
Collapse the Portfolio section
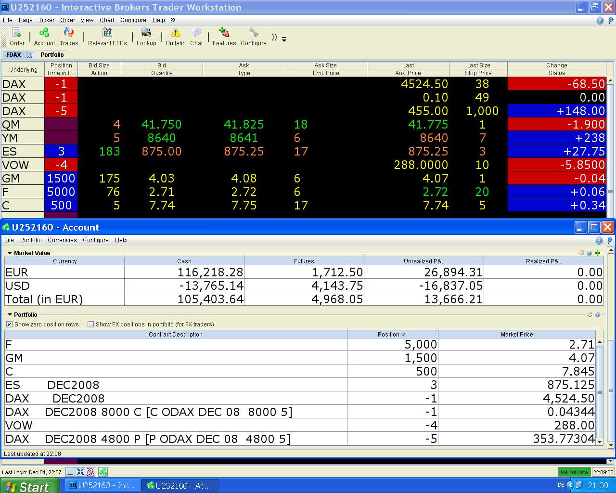(x=10, y=315)
